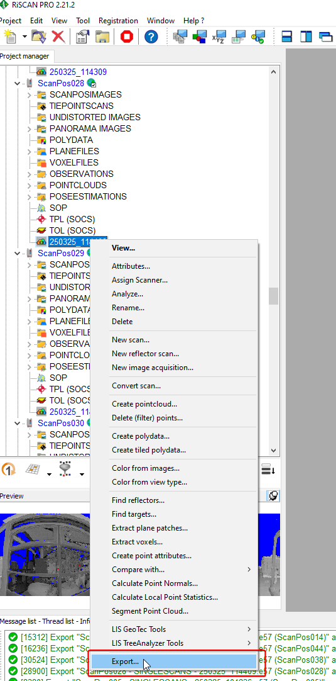This screenshot has width=336, height=681.
Task: Open the Edit menu
Action: pos(36,20)
